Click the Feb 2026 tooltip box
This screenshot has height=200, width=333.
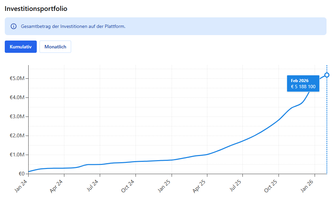click(x=303, y=84)
